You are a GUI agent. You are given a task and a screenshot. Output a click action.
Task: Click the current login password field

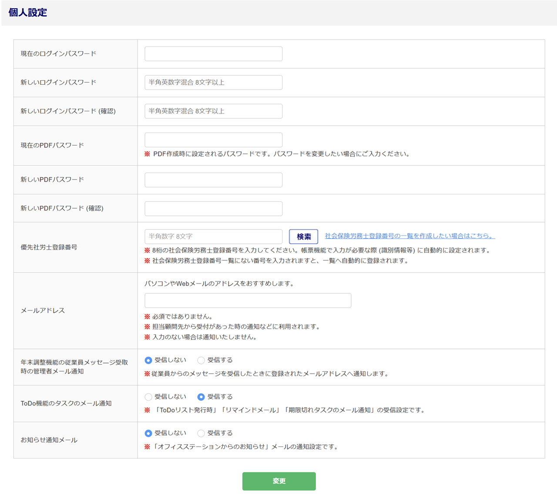213,54
